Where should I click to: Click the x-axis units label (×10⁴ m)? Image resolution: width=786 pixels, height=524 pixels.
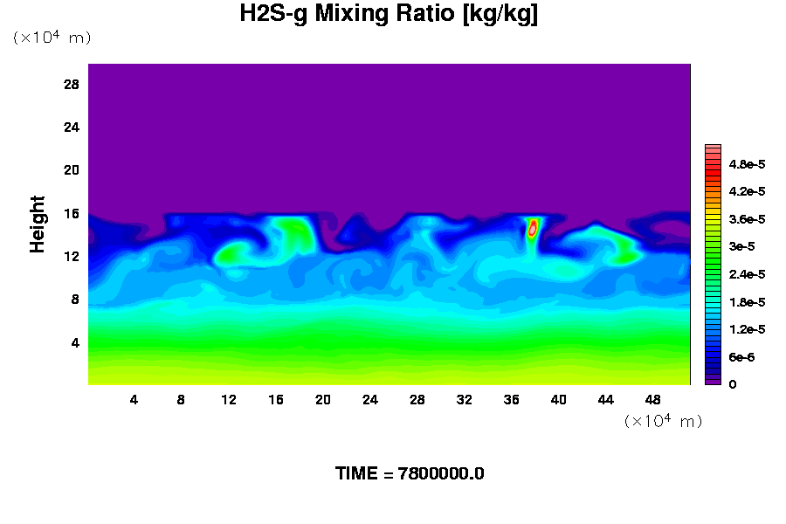663,421
